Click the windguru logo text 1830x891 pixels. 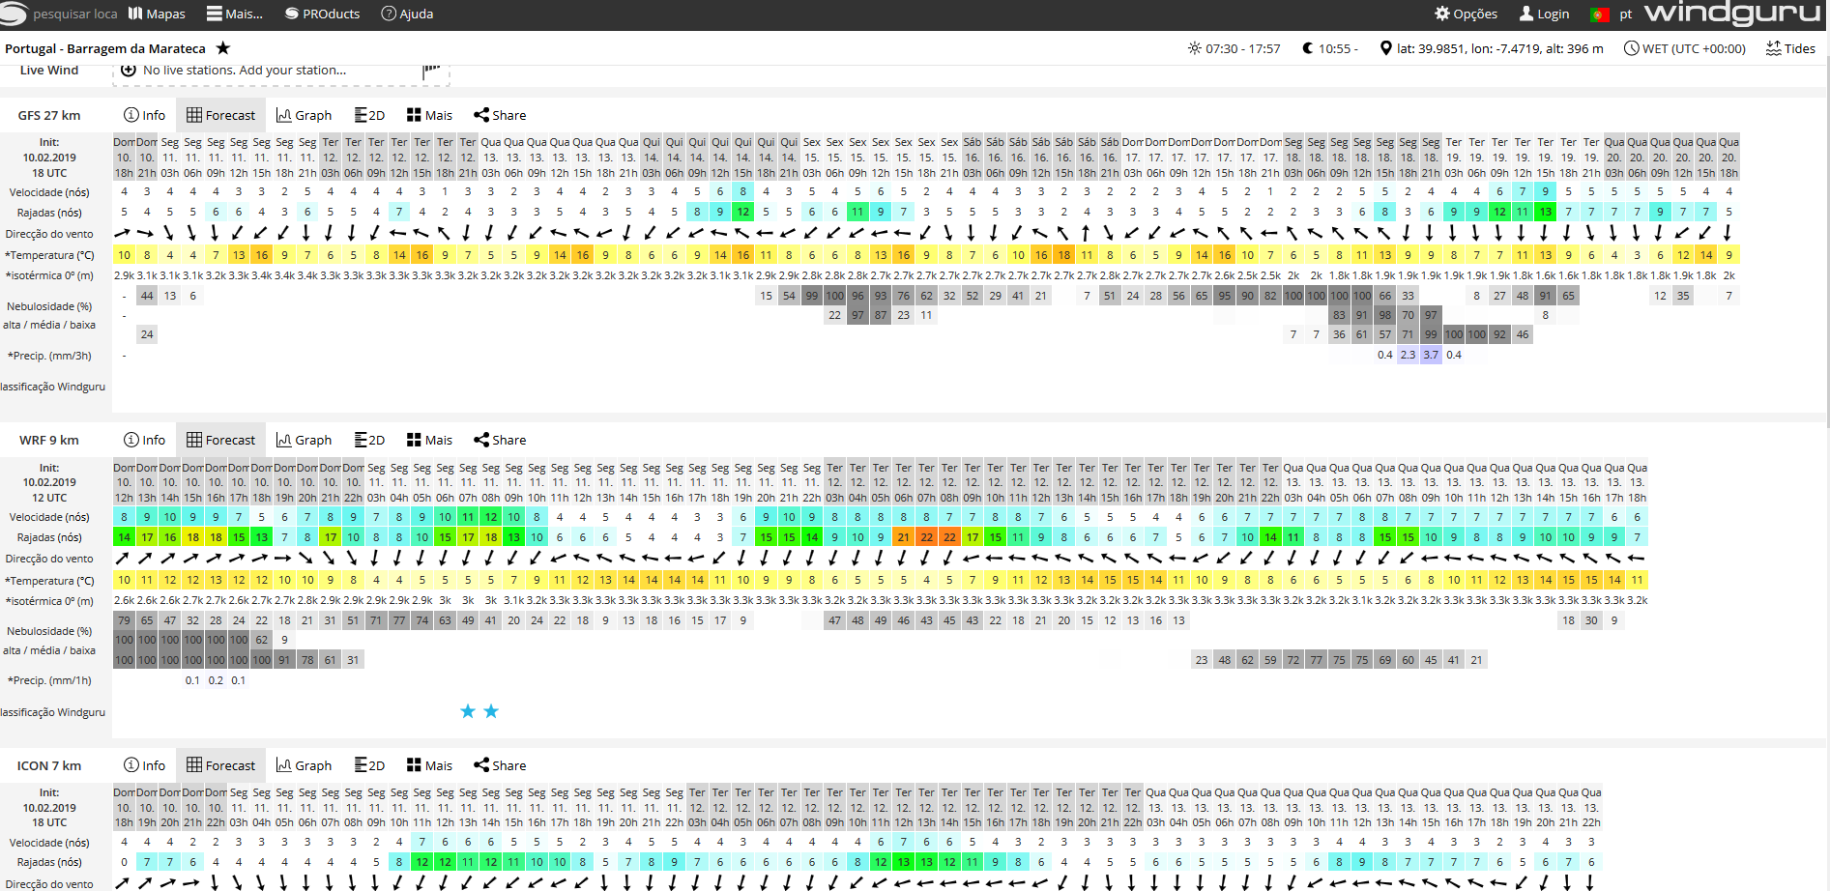pos(1731,14)
